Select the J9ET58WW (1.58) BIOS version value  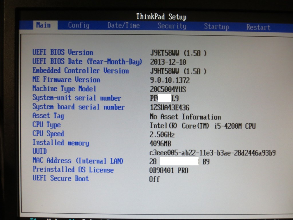tap(179, 53)
